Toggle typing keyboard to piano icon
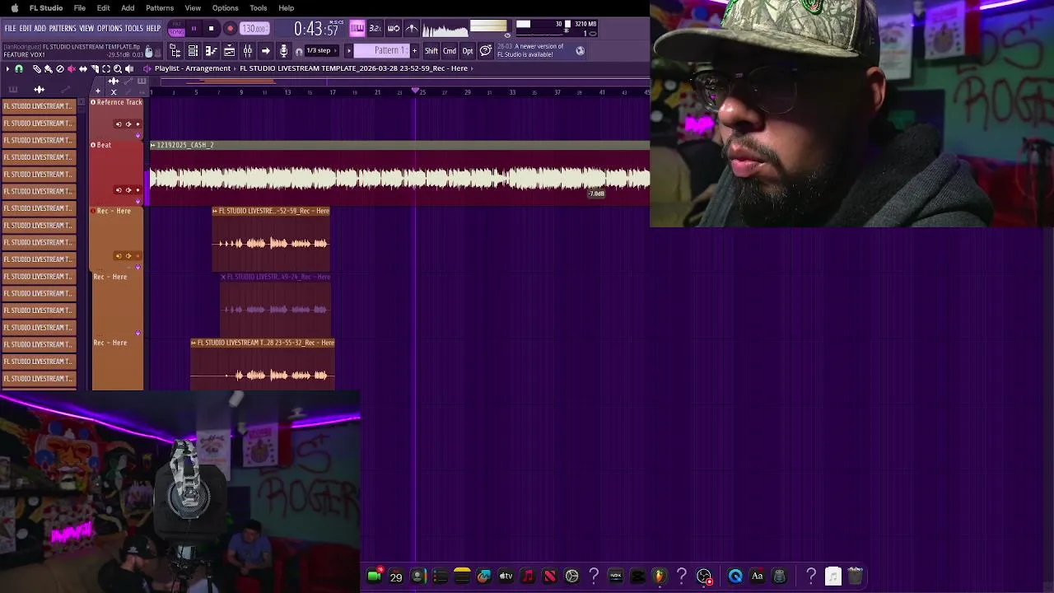Viewport: 1054px width, 593px height. coord(357,28)
